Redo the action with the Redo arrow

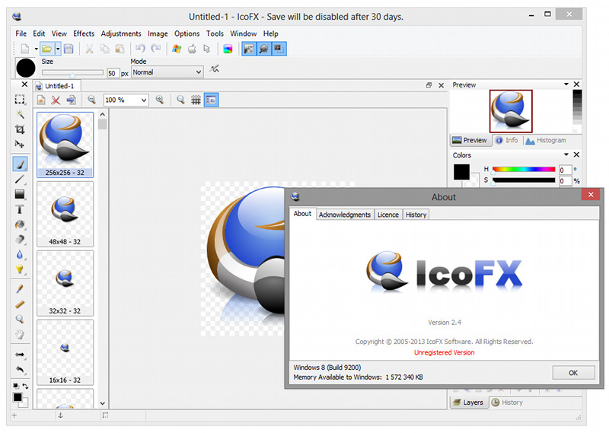(156, 49)
